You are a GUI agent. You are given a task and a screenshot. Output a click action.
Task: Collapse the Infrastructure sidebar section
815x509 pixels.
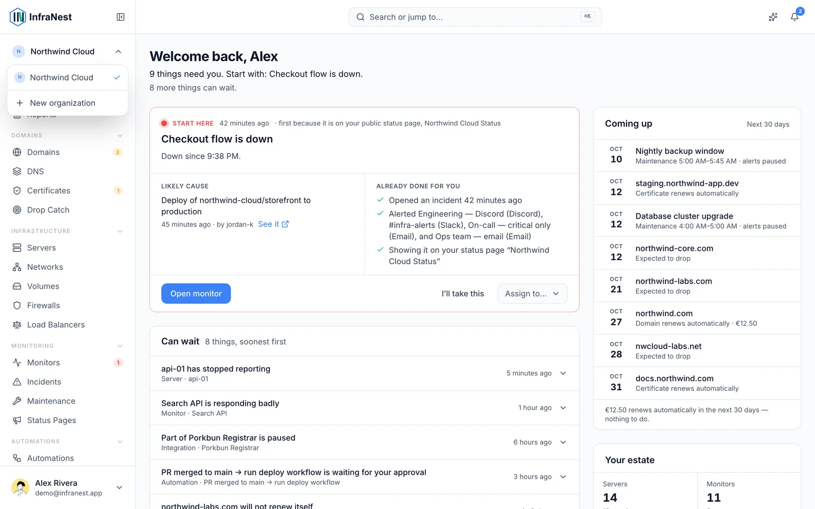[x=120, y=231]
